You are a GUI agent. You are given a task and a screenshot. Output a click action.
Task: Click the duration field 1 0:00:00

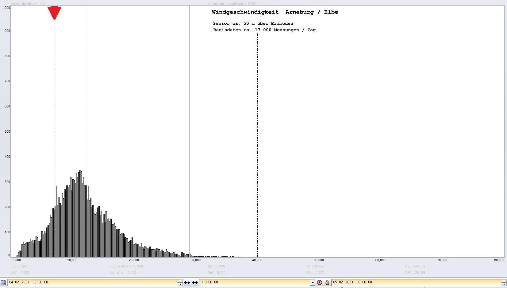pyautogui.click(x=255, y=282)
